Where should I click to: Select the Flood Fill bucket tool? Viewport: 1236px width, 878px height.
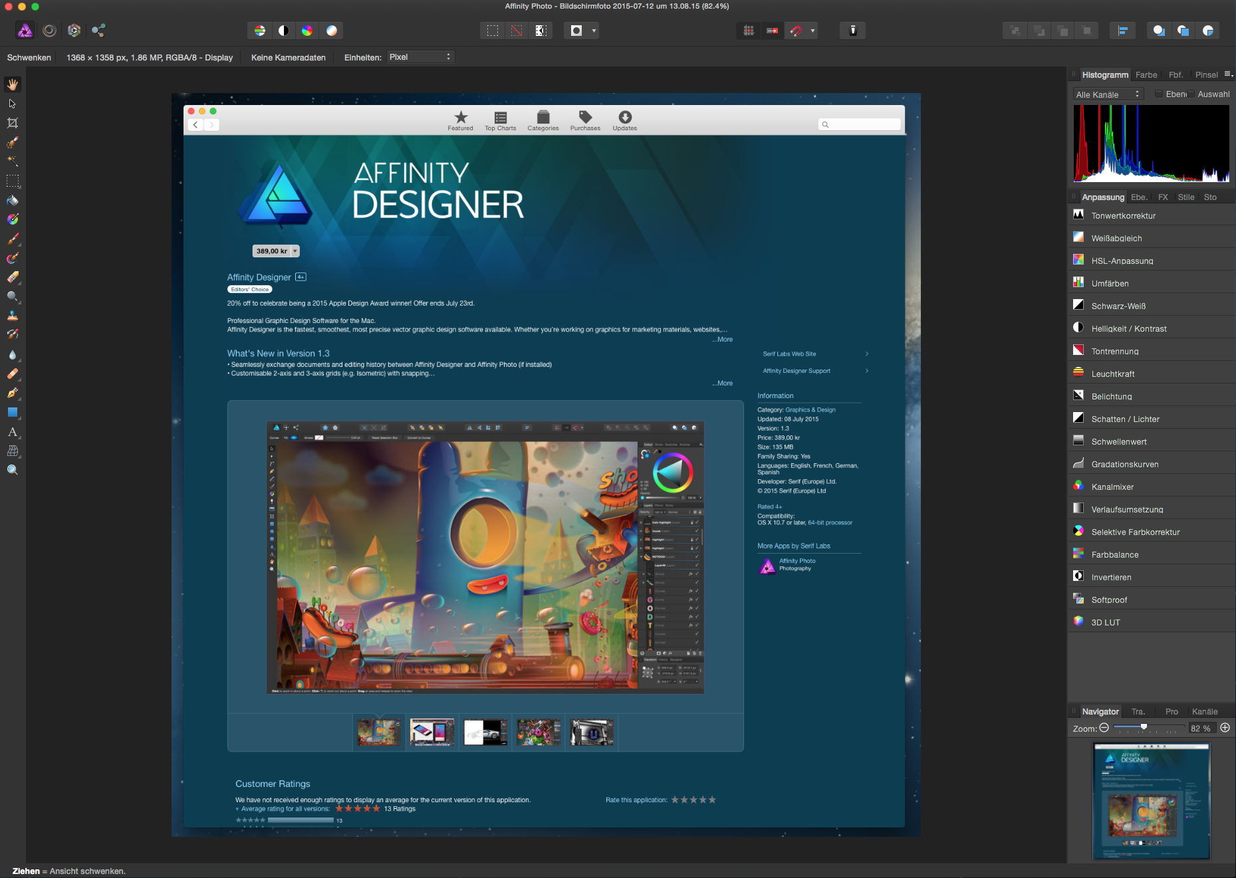pos(13,200)
